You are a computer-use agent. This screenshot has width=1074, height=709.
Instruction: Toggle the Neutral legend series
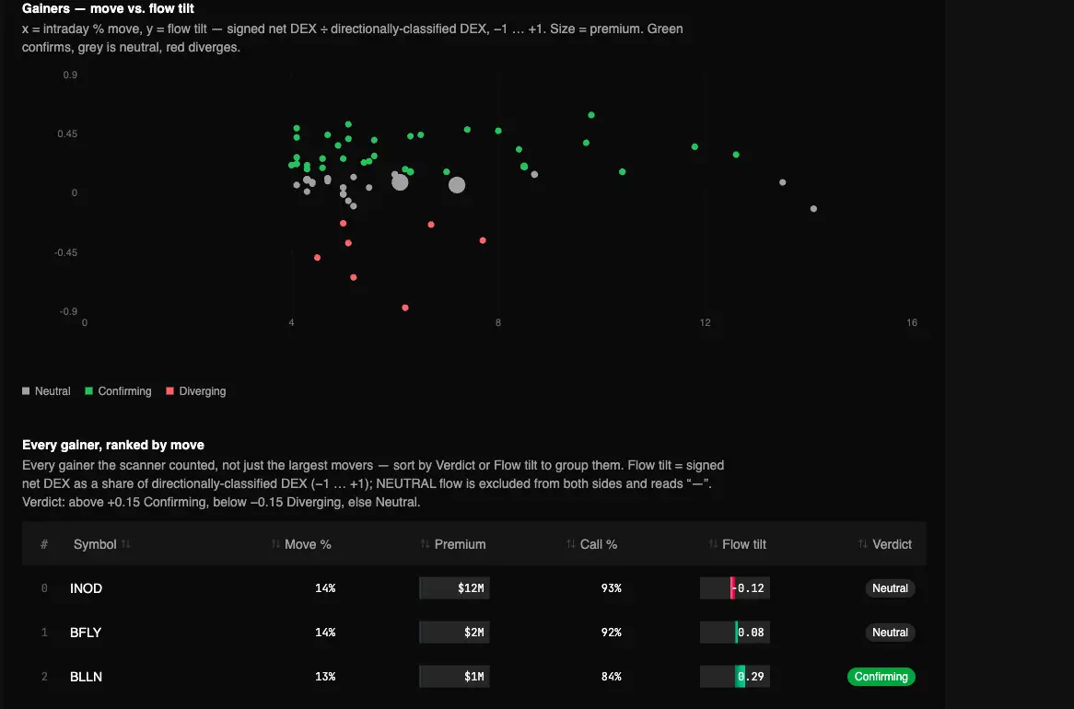point(46,391)
